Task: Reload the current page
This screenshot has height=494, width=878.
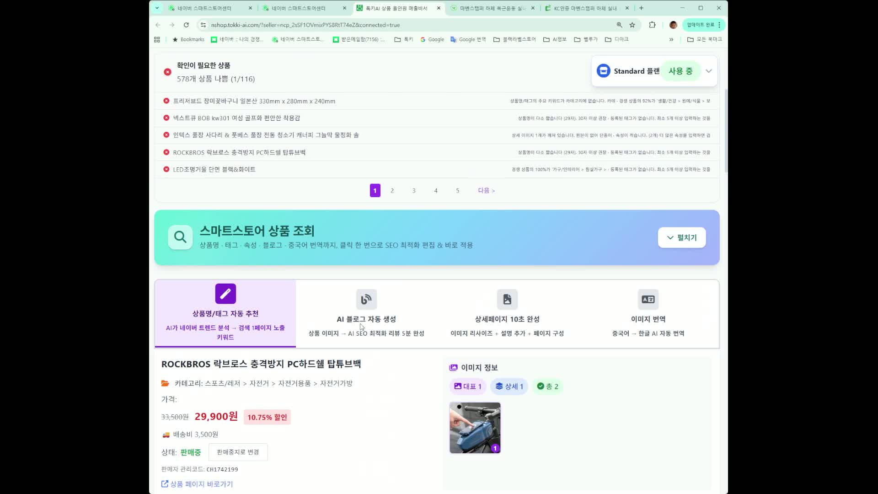Action: (186, 25)
